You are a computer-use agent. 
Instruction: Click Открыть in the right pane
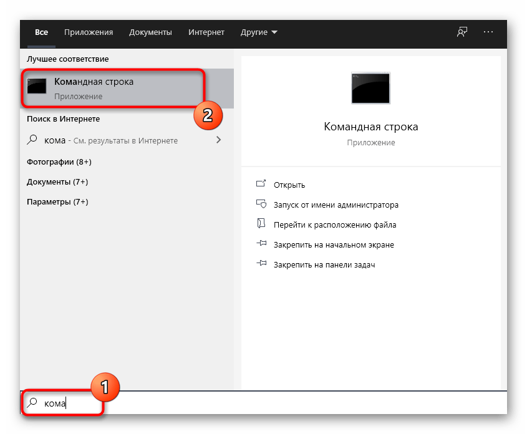tap(289, 185)
